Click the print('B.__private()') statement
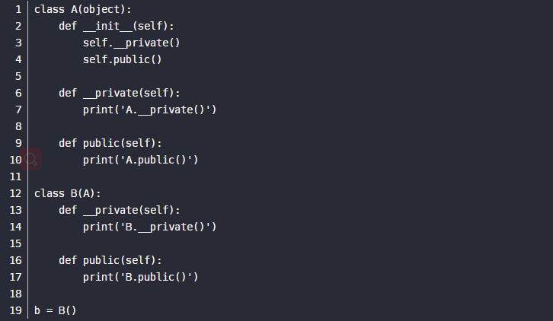Image resolution: width=553 pixels, height=321 pixels. coord(149,227)
